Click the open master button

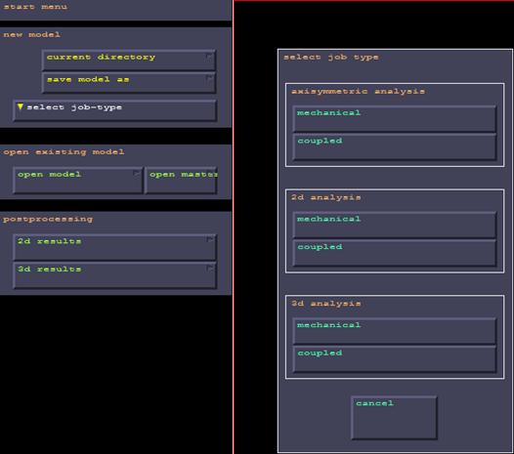pyautogui.click(x=181, y=181)
